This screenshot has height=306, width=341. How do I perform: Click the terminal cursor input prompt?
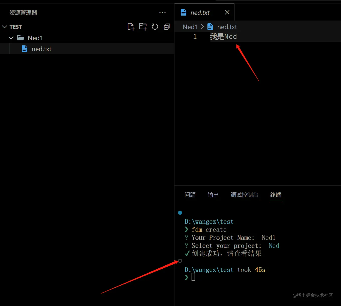(193, 277)
